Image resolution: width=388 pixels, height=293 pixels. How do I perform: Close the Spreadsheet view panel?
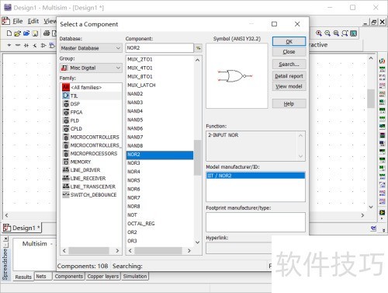coord(6,239)
